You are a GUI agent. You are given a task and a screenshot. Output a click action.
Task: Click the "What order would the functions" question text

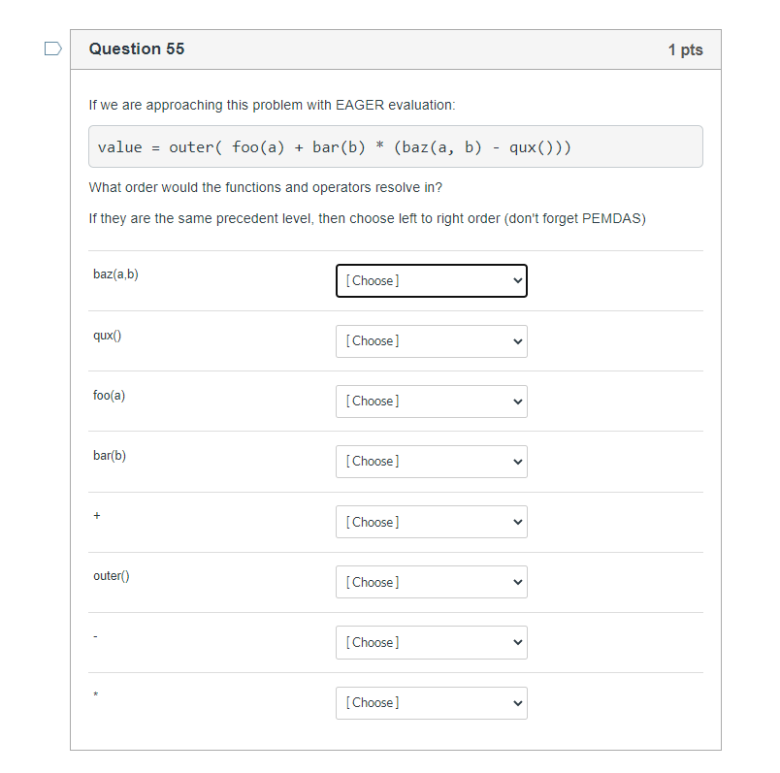[x=265, y=187]
